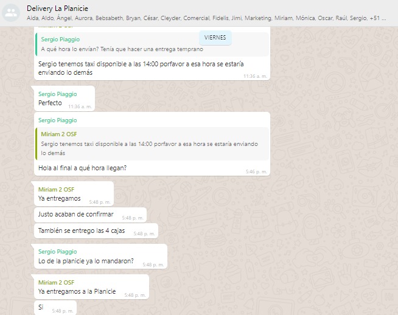Click Miriam 2 OSF name above 'Ya entregamos'

[x=56, y=189]
